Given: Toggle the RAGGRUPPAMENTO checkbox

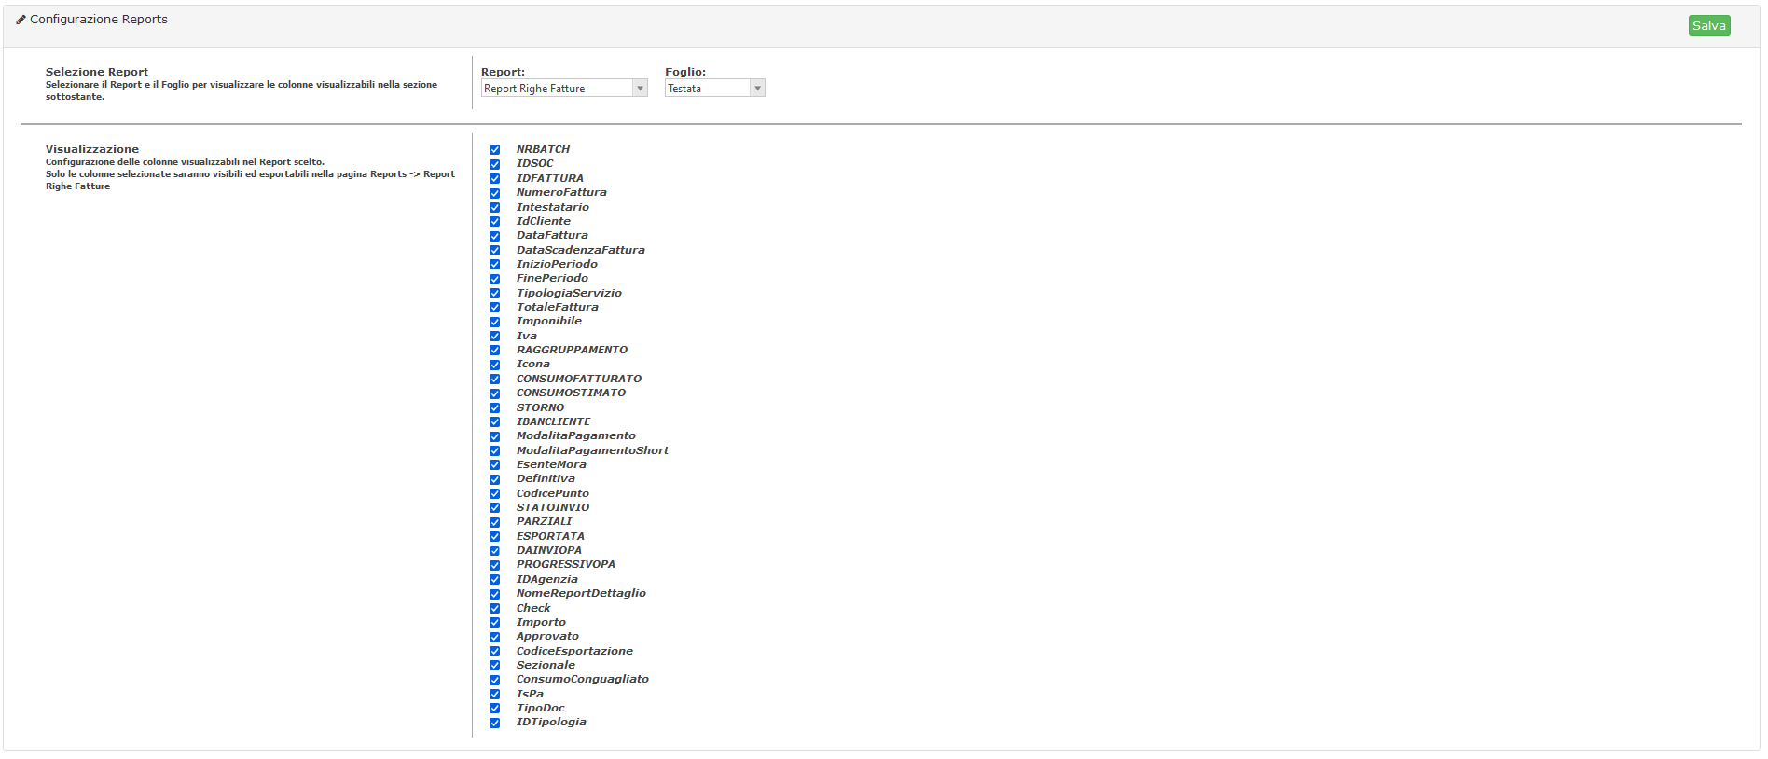Looking at the screenshot, I should pos(494,351).
